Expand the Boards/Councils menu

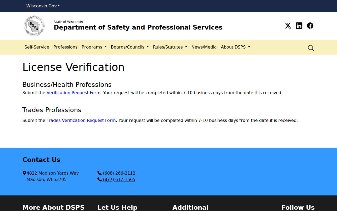click(130, 47)
